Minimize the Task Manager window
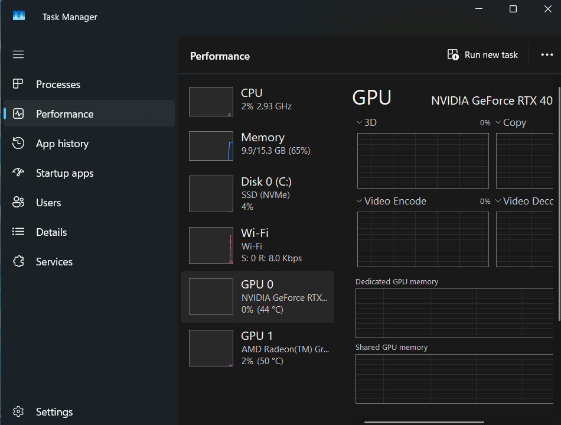This screenshot has height=425, width=561. [x=479, y=9]
